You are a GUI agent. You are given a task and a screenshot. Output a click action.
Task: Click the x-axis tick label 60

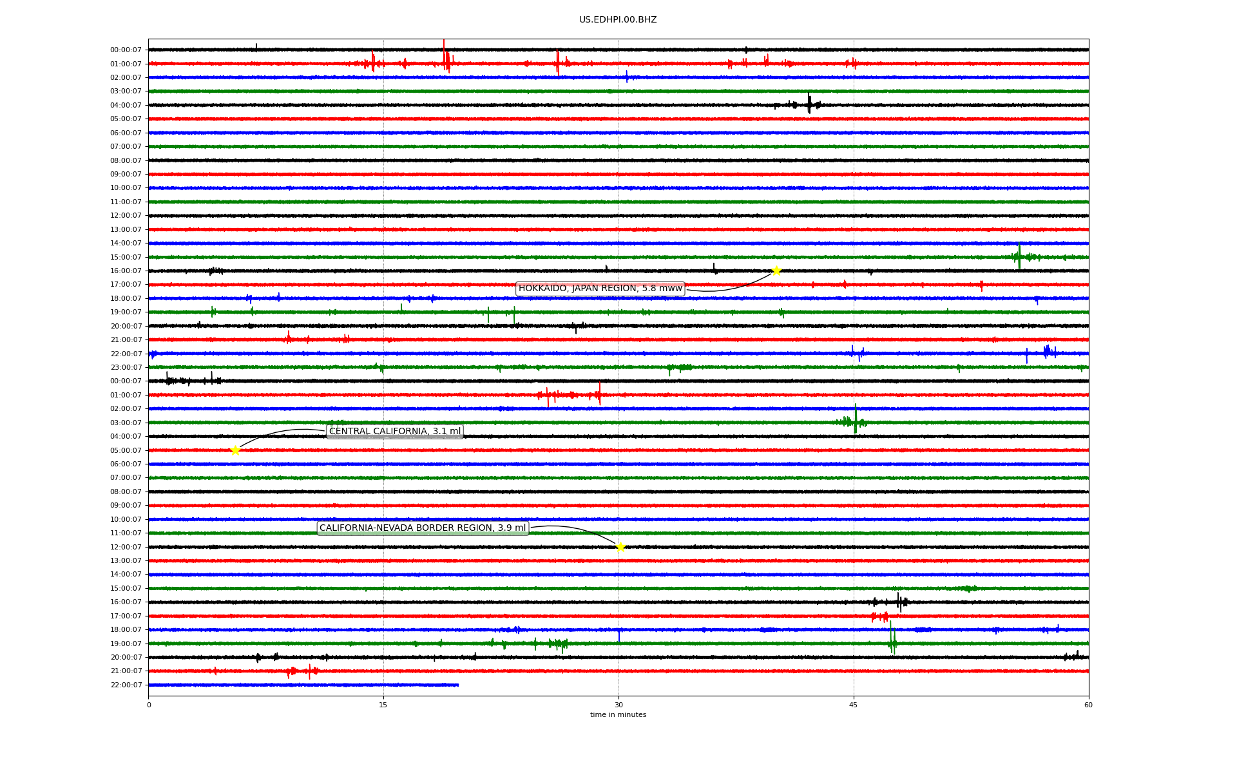pyautogui.click(x=1088, y=705)
